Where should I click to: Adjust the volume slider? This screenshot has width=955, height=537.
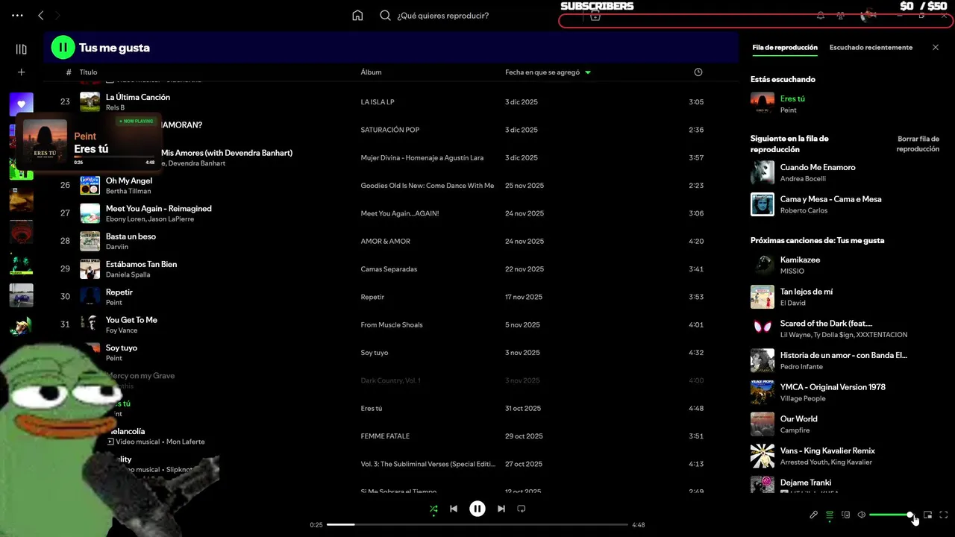(891, 515)
